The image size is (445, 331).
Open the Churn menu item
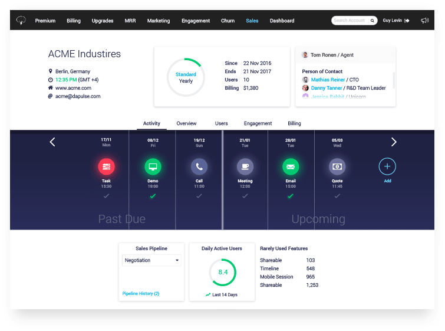[228, 21]
